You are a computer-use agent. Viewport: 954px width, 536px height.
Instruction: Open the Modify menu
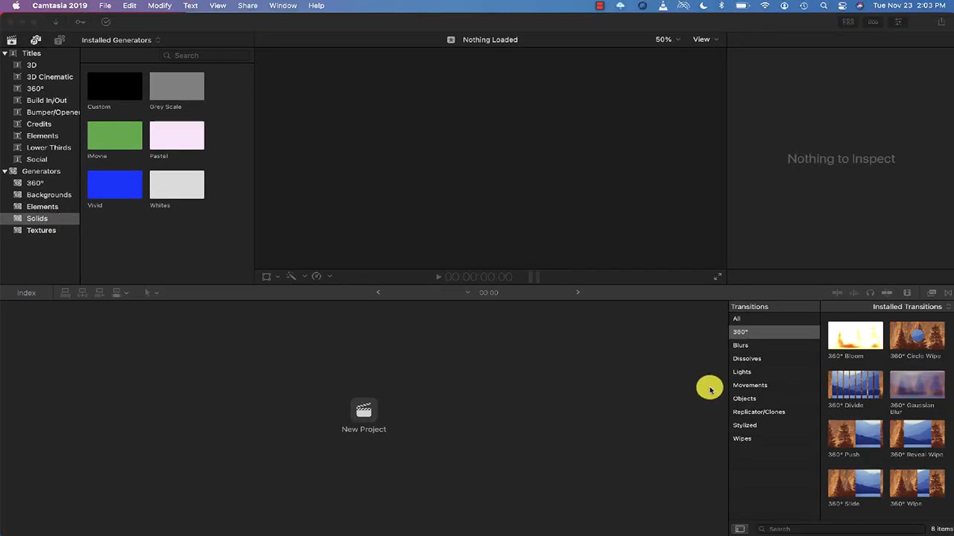(x=159, y=5)
